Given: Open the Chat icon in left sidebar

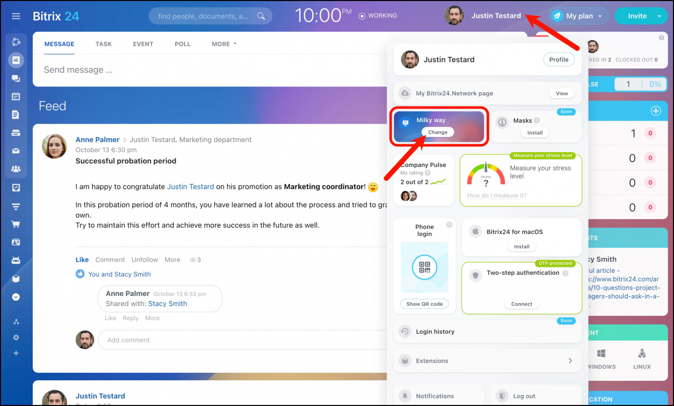Looking at the screenshot, I should point(16,78).
